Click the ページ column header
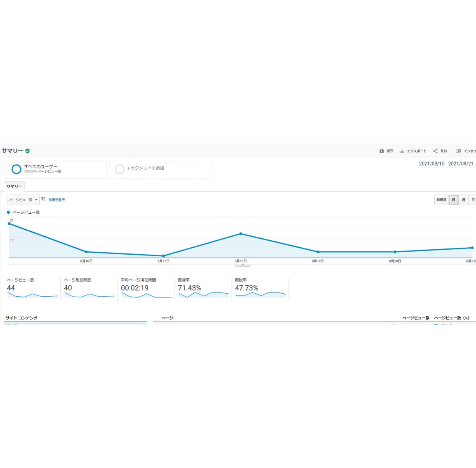476x468 pixels. [x=167, y=318]
